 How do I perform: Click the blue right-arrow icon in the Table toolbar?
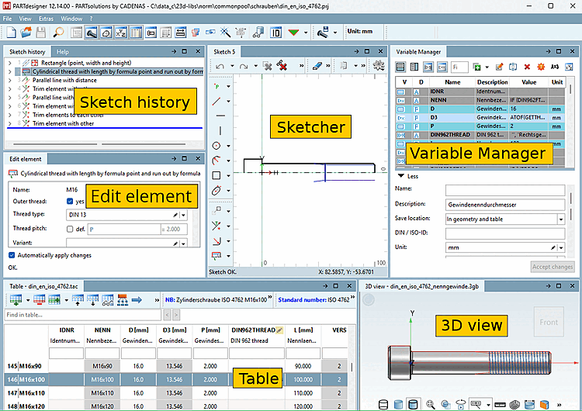click(x=137, y=299)
